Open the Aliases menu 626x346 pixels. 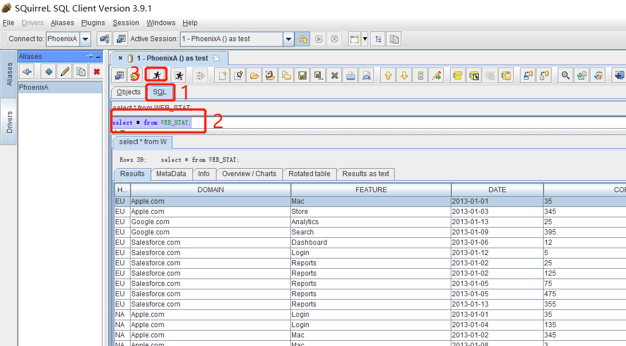point(62,23)
